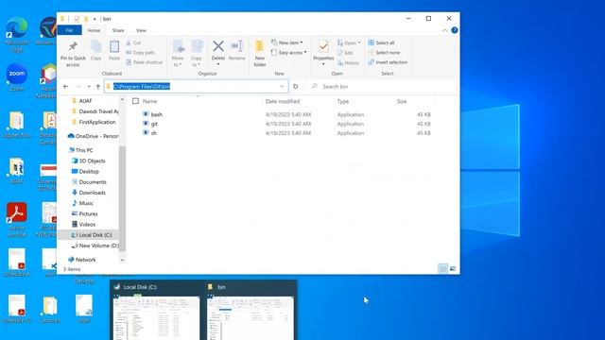Viewport: 605px width, 340px height.
Task: Open the AUAF quick access folder
Action: (85, 101)
